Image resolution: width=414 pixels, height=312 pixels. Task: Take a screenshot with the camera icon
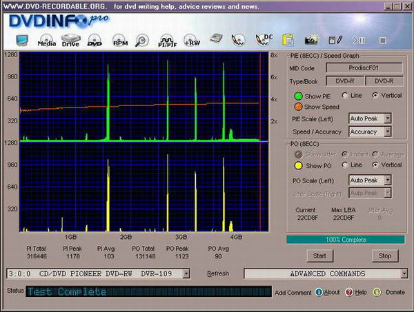tap(312, 40)
